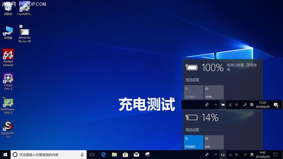This screenshot has height=159, width=283.
Task: Select the CrystalDiskMark desktop shortcut
Action: 25,9
